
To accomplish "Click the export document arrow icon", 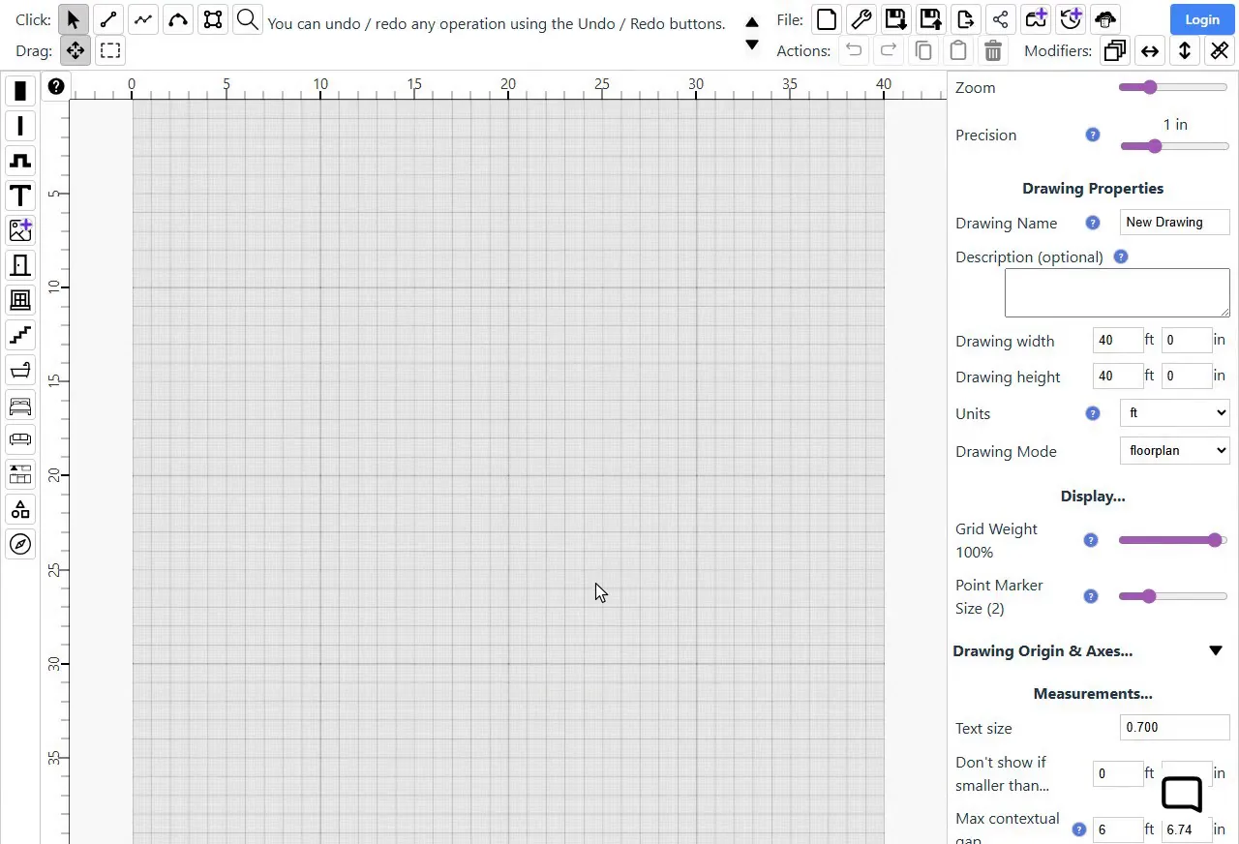I will [966, 19].
